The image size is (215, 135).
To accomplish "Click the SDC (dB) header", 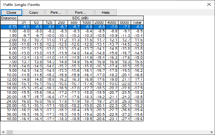I will coord(81,18).
